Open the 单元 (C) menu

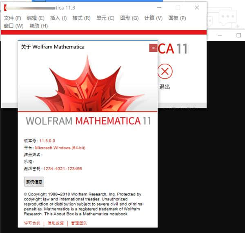(105, 18)
